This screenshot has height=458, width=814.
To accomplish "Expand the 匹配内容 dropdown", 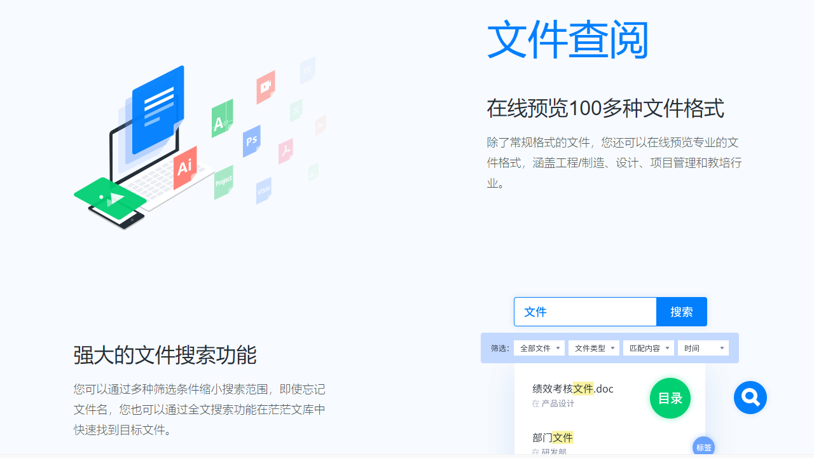I will [x=648, y=348].
